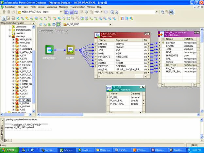The height and width of the screenshot is (153, 204).
Task: Click the M_SORT mapping icon in navigator
Action: coord(17,93)
